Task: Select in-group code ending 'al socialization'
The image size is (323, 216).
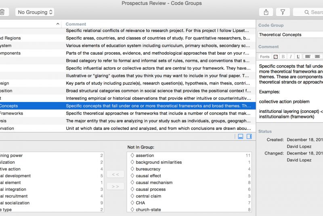Action: click(x=52, y=203)
